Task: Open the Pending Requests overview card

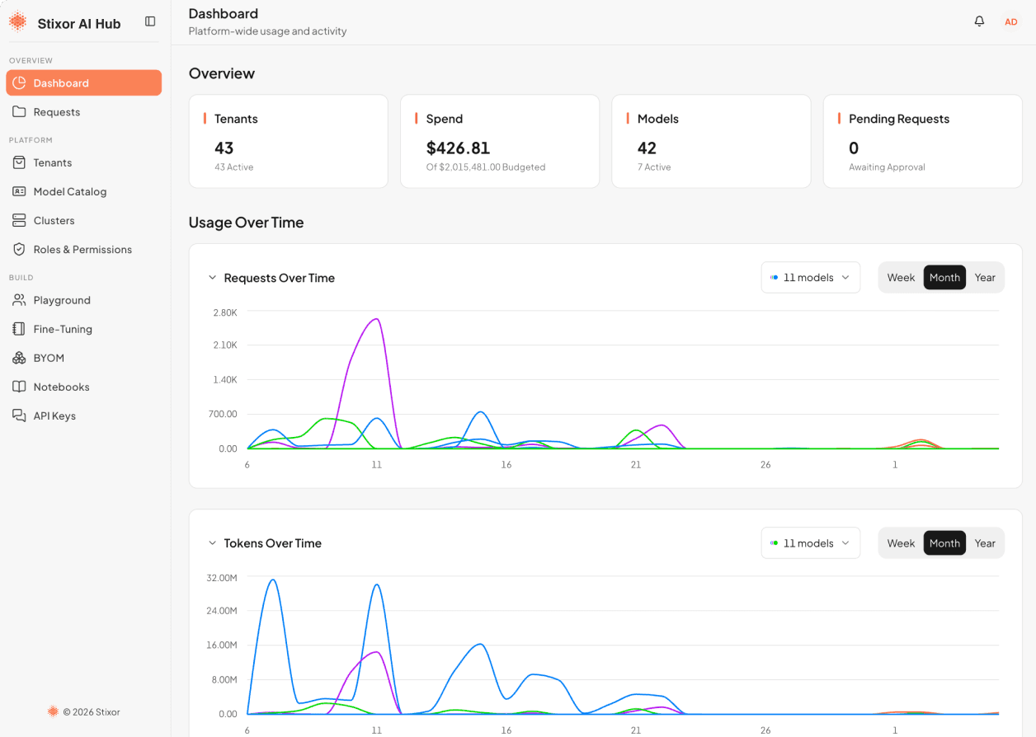Action: tap(923, 141)
